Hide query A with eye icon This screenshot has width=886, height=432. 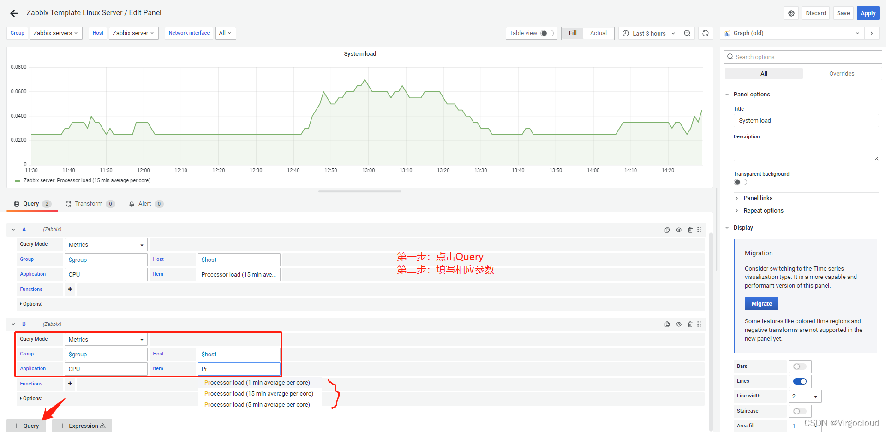679,230
